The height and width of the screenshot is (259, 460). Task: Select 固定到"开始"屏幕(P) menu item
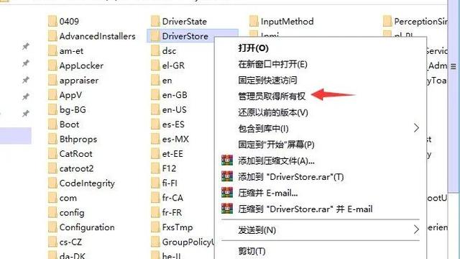(x=321, y=145)
